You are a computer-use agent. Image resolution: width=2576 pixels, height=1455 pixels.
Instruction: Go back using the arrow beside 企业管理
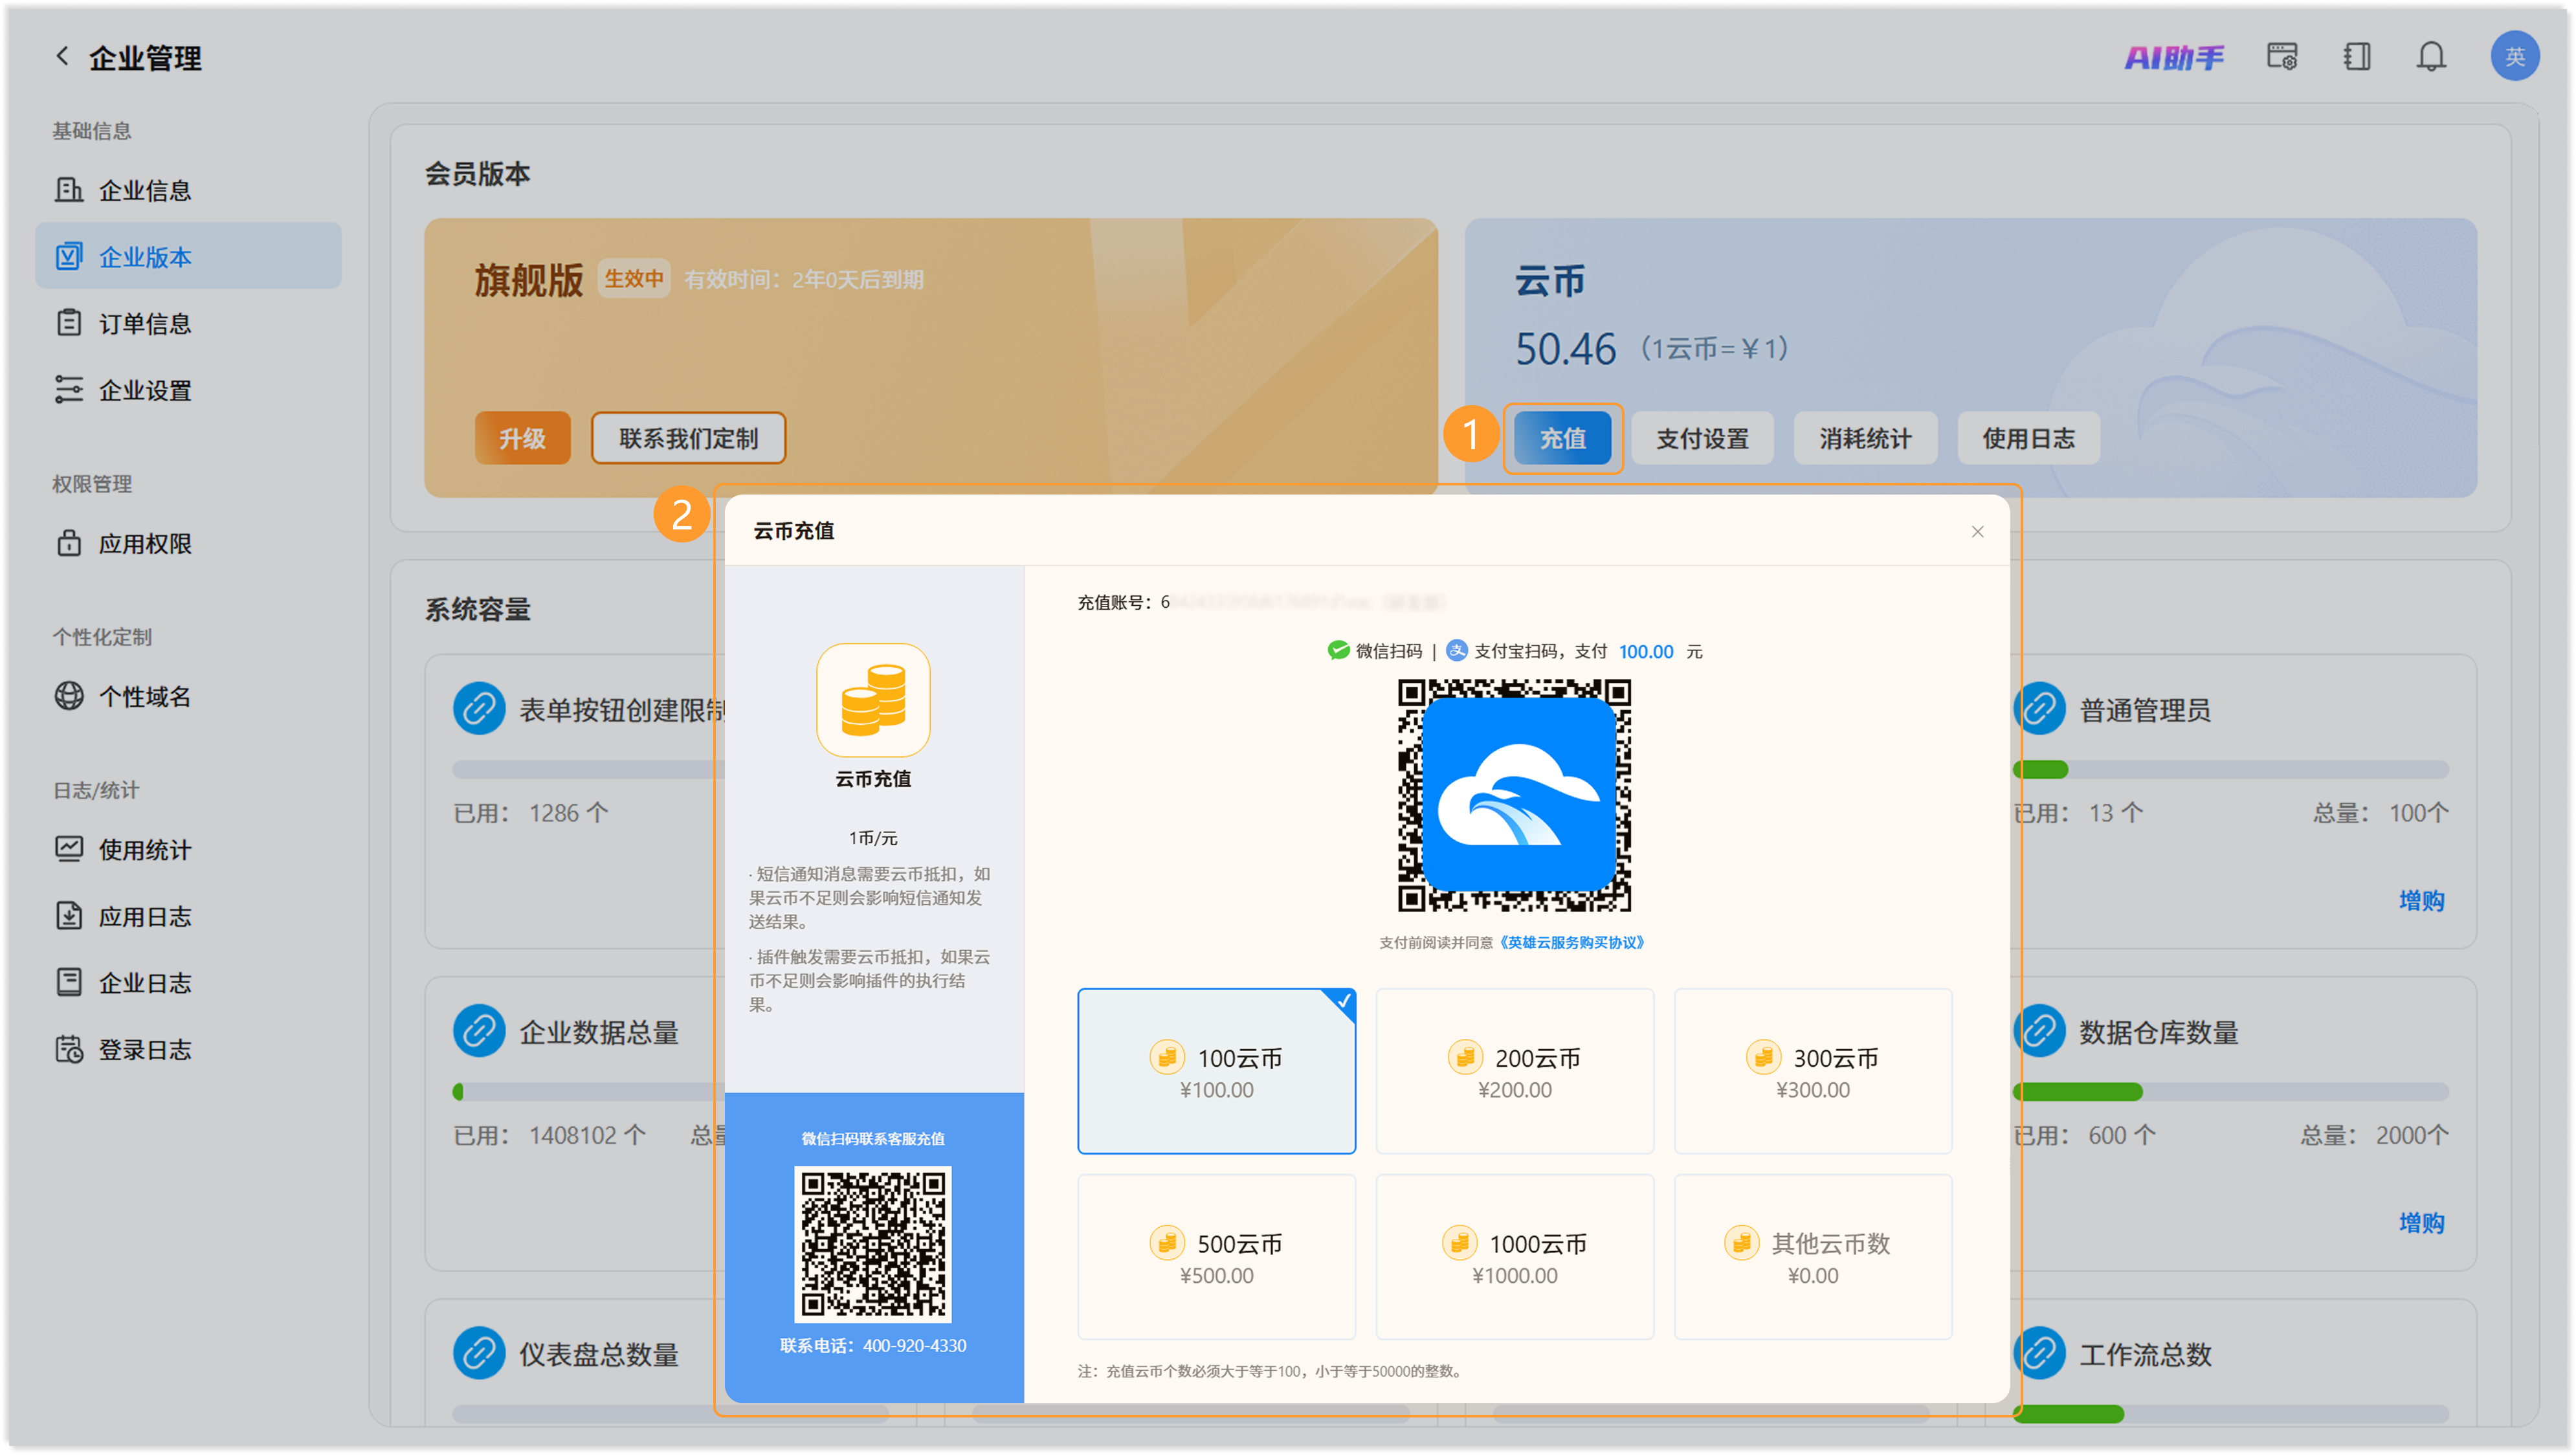tap(62, 56)
